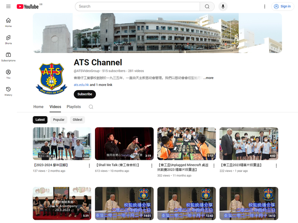298x223 pixels.
Task: Filter videos by Popular
Action: click(x=59, y=119)
